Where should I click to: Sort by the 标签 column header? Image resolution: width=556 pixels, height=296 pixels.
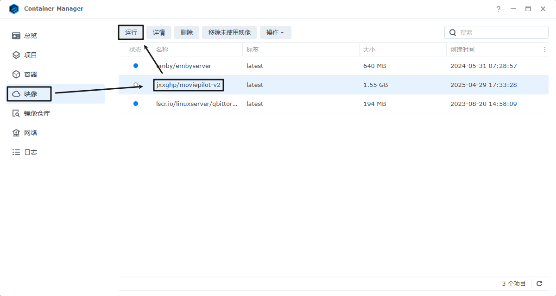[301, 49]
